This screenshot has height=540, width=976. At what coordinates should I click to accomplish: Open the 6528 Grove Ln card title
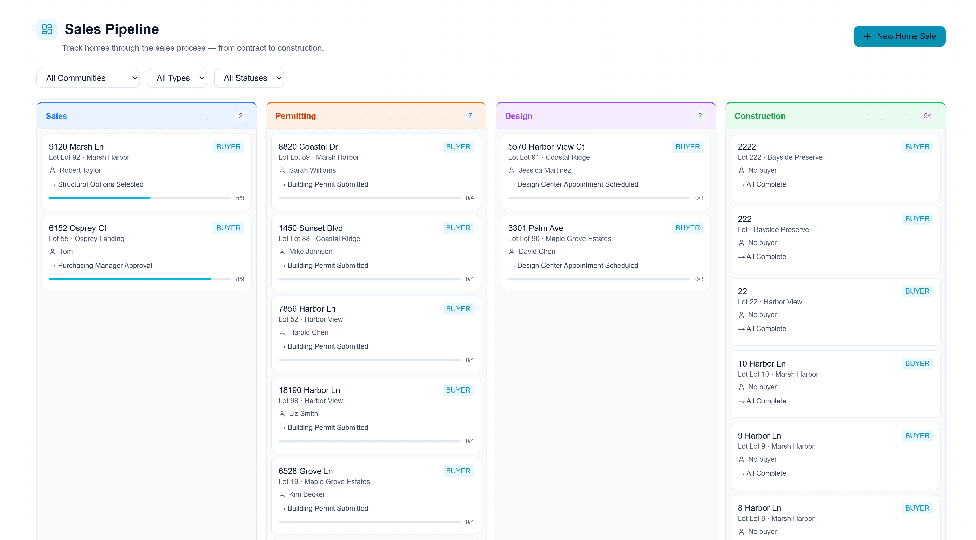pos(305,471)
